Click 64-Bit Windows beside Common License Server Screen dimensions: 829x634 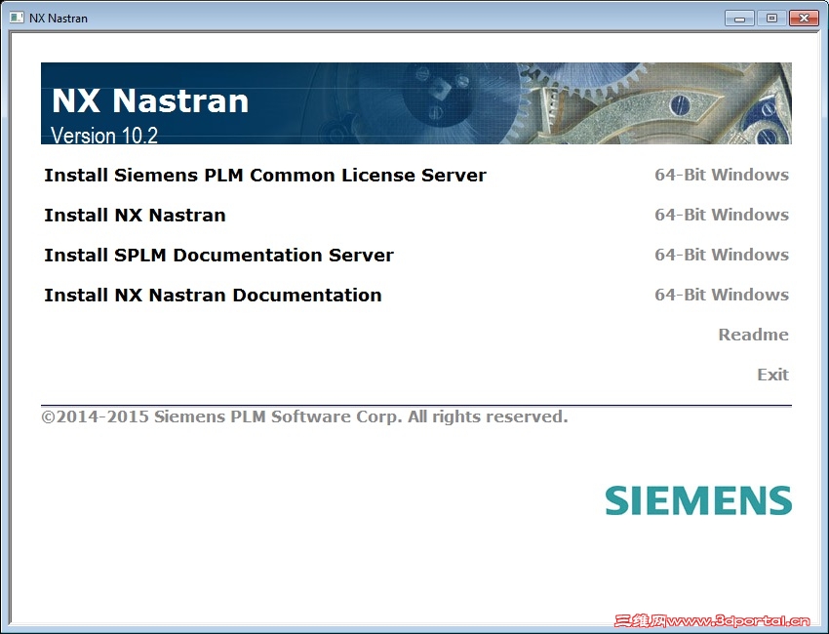point(722,175)
